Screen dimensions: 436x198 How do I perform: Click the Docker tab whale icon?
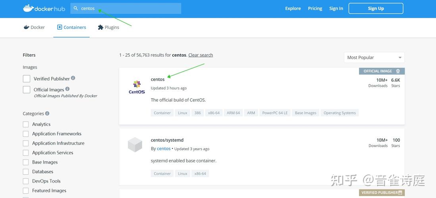pos(27,27)
